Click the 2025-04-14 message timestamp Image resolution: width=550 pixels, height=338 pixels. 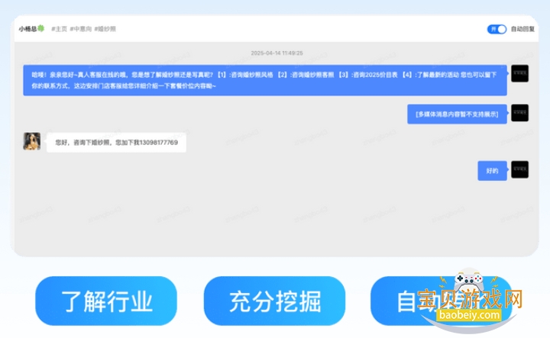(x=277, y=53)
